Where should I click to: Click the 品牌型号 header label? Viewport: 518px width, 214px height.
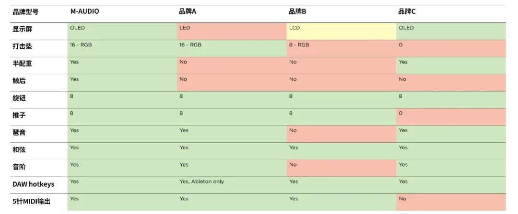[x=25, y=12]
